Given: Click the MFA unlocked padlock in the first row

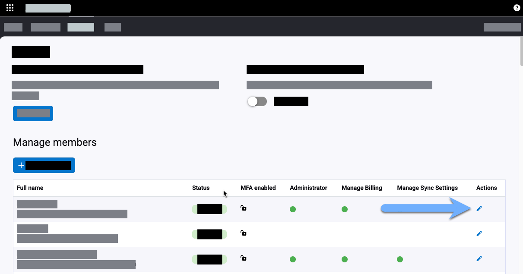Looking at the screenshot, I should point(244,208).
